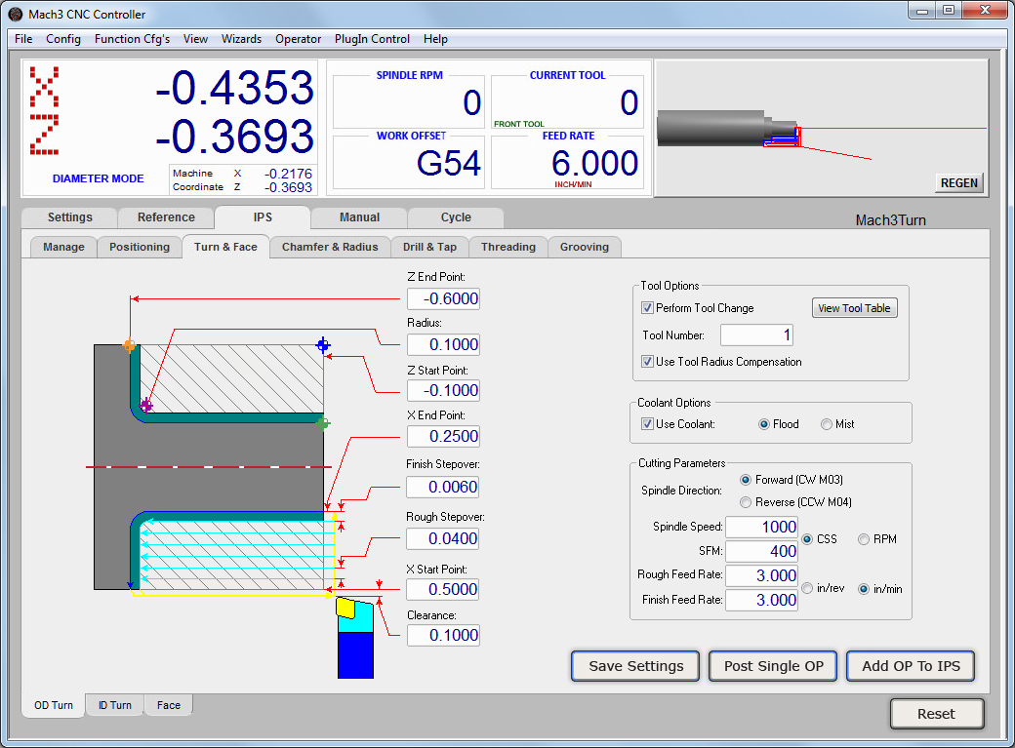
Task: Click the Save Settings button
Action: click(x=635, y=666)
